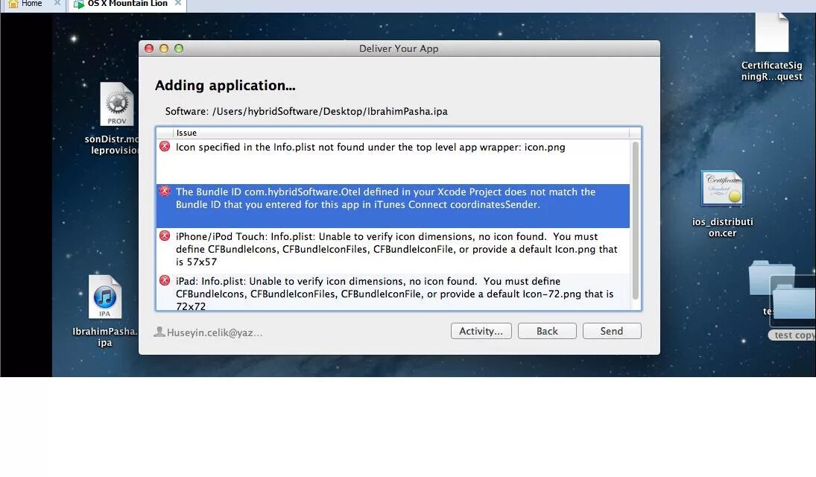Select the Bundle ID mismatch issue row
The height and width of the screenshot is (477, 816).
(393, 206)
